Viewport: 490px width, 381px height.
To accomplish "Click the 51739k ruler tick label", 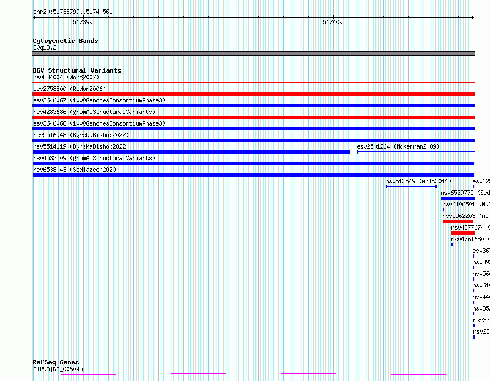I will tap(83, 22).
